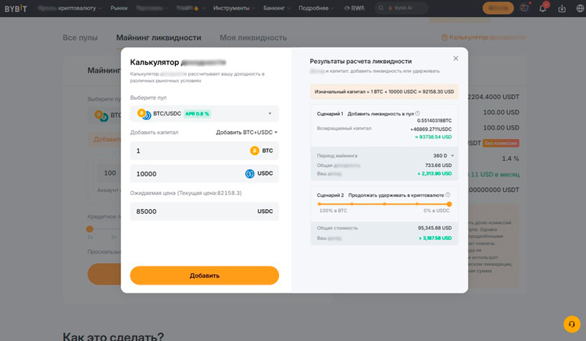This screenshot has width=586, height=341.
Task: Switch to the Майнинг ликвидности tab
Action: point(159,37)
